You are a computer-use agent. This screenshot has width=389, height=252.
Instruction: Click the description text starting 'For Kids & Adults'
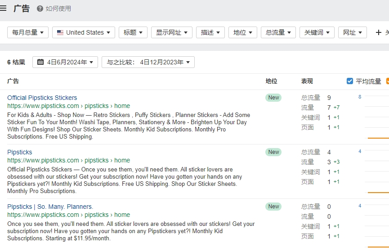pyautogui.click(x=129, y=126)
